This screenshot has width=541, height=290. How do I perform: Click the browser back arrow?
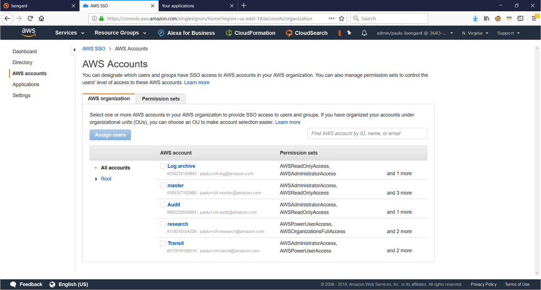7,19
